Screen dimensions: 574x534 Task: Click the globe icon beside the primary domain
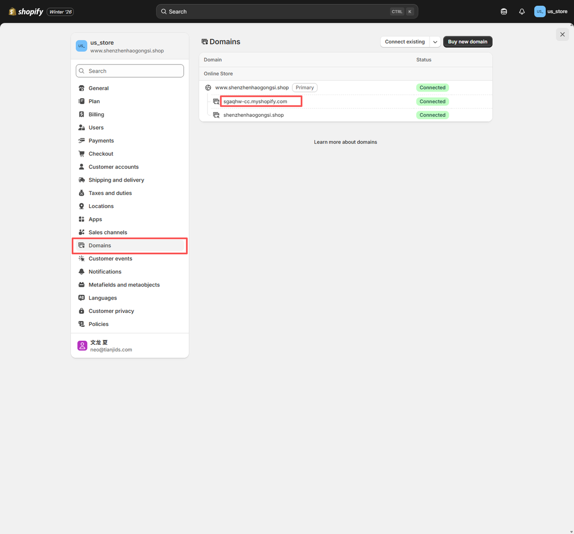(x=208, y=88)
